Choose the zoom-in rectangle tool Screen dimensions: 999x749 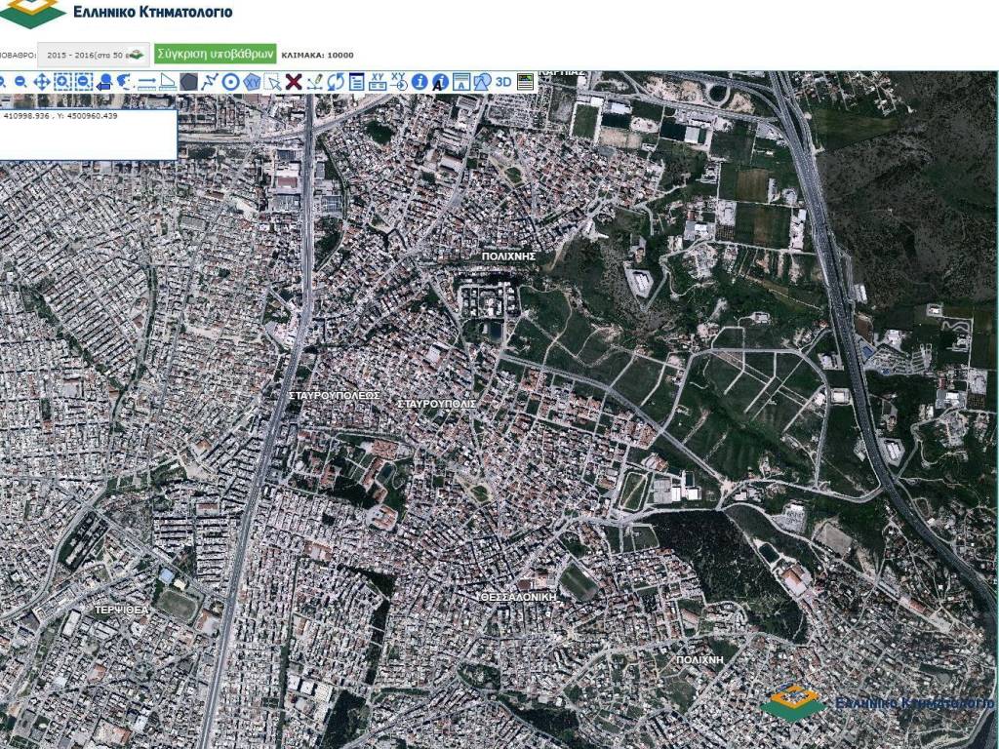coord(62,82)
